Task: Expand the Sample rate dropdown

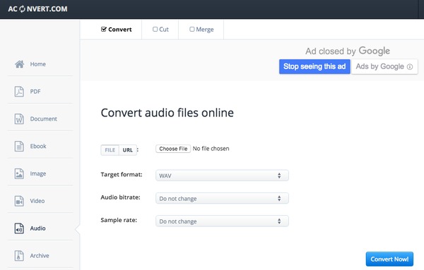Action: (x=222, y=221)
